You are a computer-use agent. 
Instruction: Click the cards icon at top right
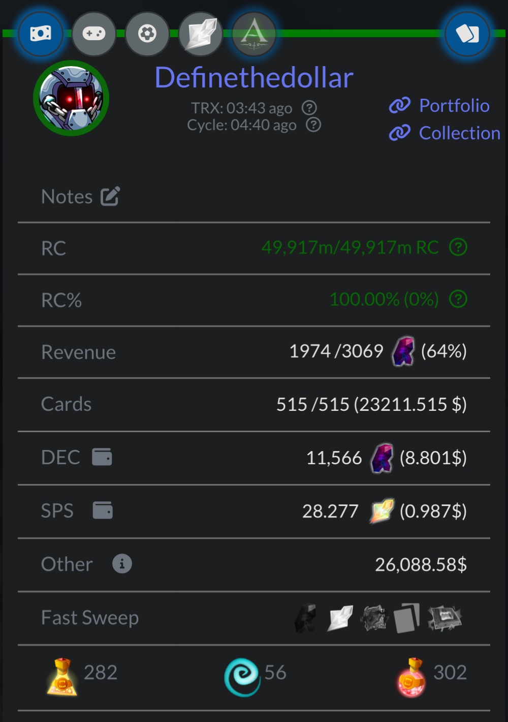pyautogui.click(x=467, y=34)
